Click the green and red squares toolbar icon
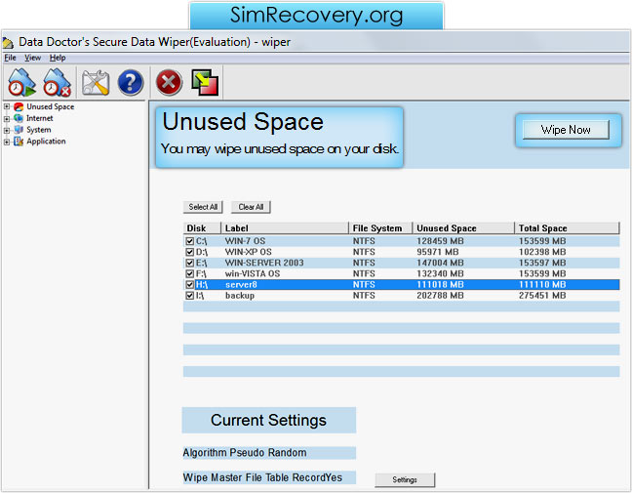 click(x=205, y=83)
